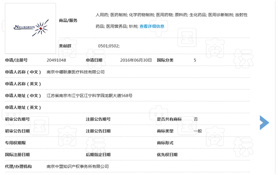Click the blue next arrow
The height and width of the screenshot is (175, 278).
[x=264, y=123]
